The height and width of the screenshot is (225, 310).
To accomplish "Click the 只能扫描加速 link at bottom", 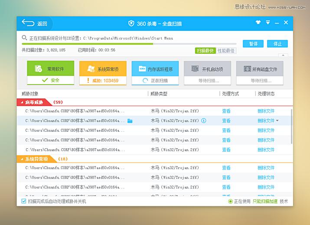I will (264, 201).
